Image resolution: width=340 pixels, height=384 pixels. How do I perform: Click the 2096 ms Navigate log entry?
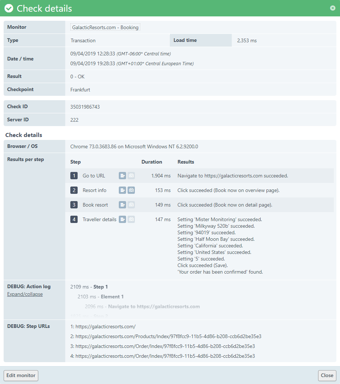click(x=142, y=307)
